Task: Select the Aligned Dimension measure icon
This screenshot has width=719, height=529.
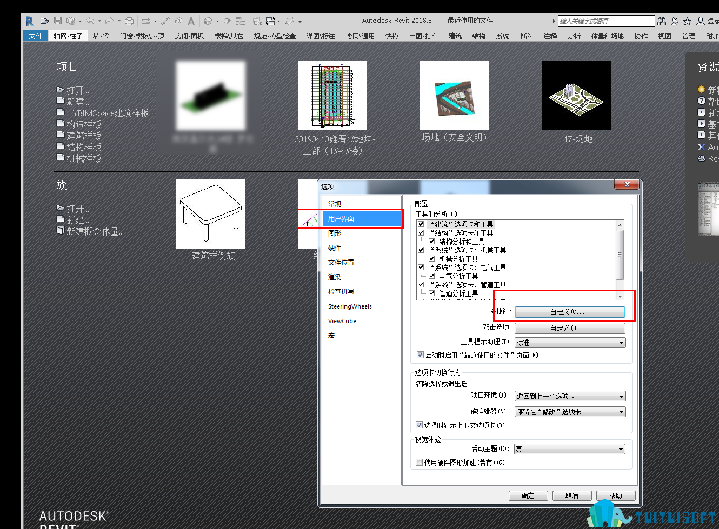Action: point(165,21)
